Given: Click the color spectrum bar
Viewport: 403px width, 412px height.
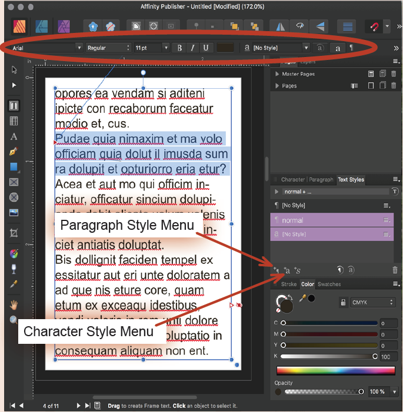Looking at the screenshot, I should (337, 371).
